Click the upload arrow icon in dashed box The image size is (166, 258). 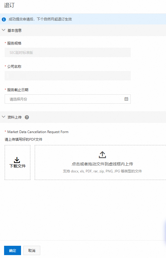tap(102, 155)
